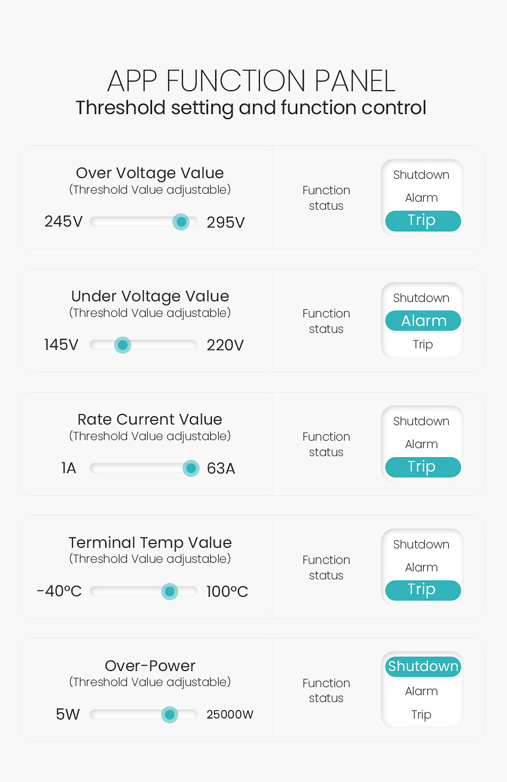Select Shutdown for Under Voltage Value
507x782 pixels.
pyautogui.click(x=422, y=298)
